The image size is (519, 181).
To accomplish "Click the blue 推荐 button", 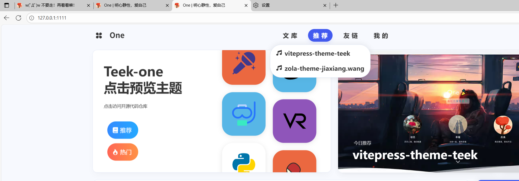I will (x=123, y=130).
